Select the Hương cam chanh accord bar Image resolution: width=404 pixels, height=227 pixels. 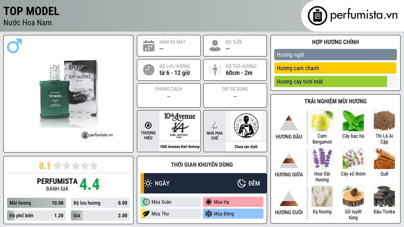[335, 68]
